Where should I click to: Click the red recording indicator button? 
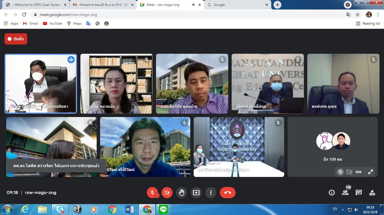coord(16,39)
